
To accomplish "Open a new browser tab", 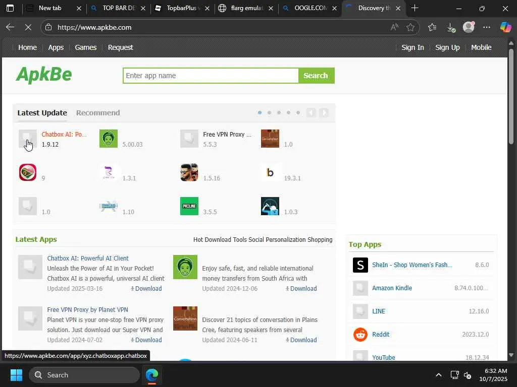I will pos(415,8).
